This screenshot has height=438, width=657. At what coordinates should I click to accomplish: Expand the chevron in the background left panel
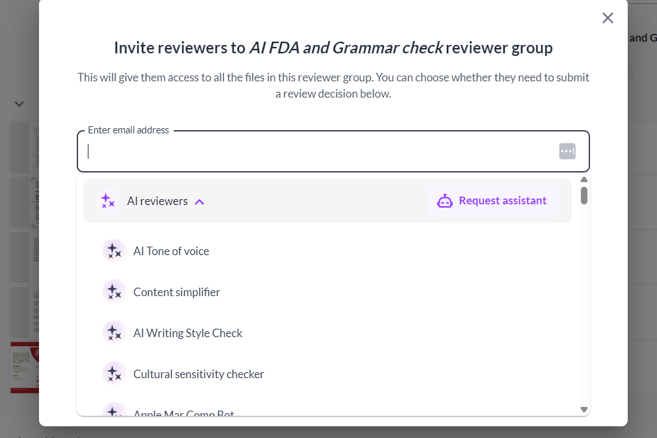[20, 104]
